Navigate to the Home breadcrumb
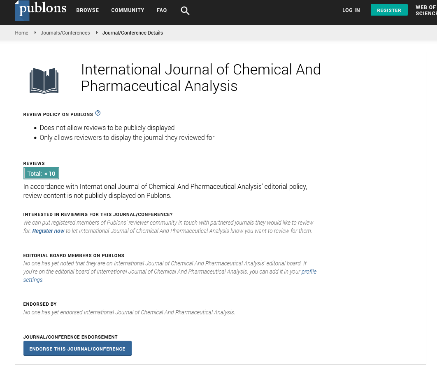Image resolution: width=437 pixels, height=381 pixels. click(21, 33)
